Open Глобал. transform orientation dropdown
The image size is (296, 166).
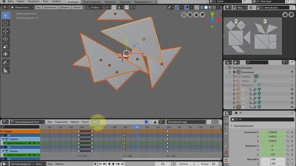(x=95, y=7)
